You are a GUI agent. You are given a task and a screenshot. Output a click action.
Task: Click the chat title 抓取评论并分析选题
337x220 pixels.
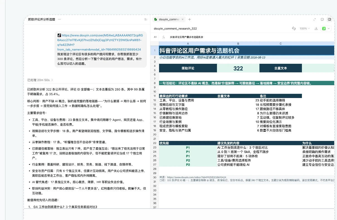click(x=41, y=19)
